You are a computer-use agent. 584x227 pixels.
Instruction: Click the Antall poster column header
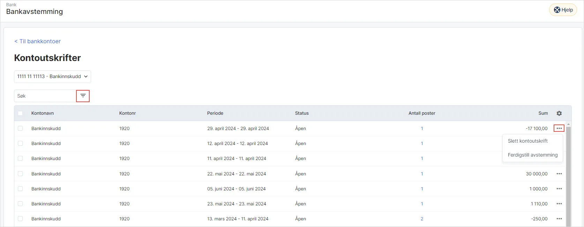click(422, 113)
